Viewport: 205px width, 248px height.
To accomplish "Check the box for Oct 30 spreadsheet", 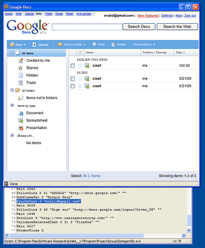I will (x=73, y=66).
